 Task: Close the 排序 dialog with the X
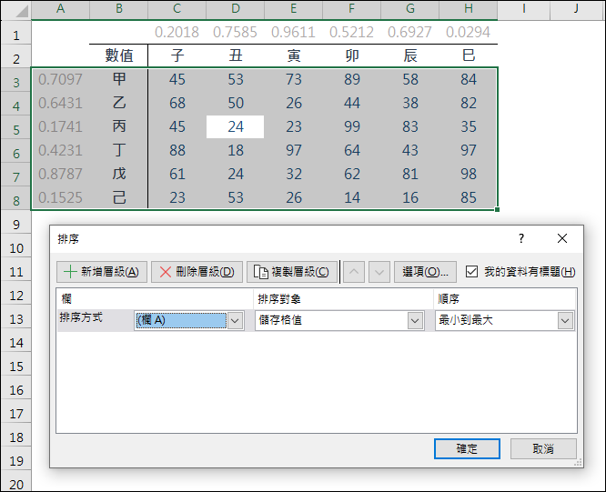coord(562,238)
